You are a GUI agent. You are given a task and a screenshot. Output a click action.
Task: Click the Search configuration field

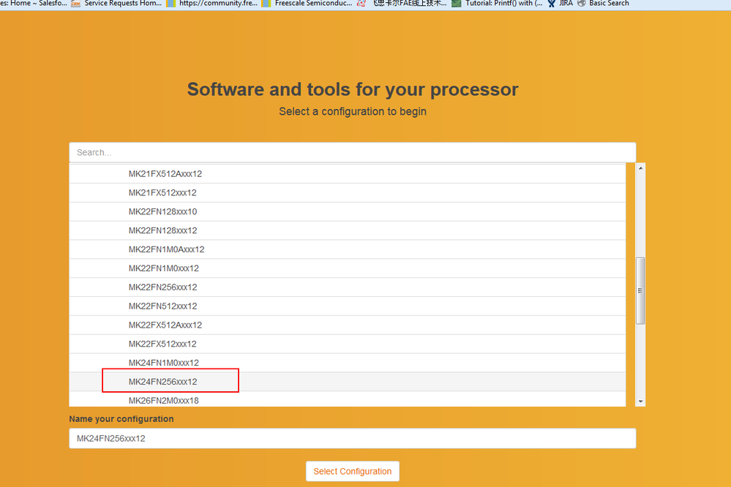point(353,152)
